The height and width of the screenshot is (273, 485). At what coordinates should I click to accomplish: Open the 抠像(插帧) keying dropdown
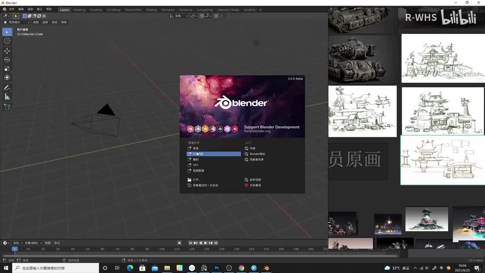pos(33,243)
